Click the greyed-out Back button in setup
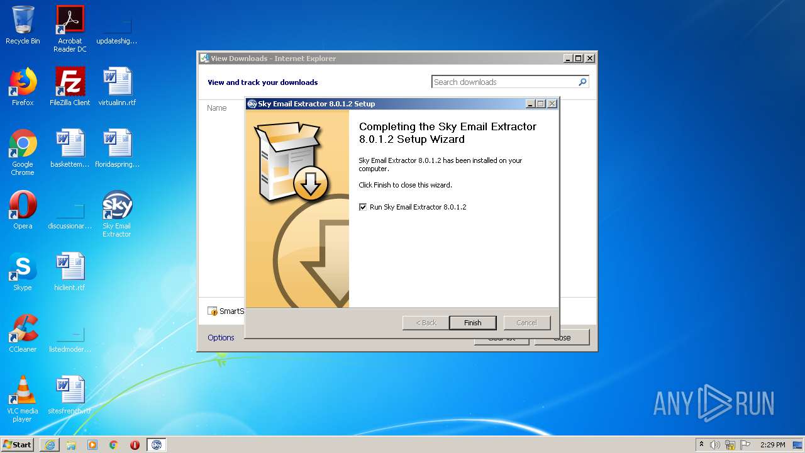The image size is (805, 453). coord(426,323)
